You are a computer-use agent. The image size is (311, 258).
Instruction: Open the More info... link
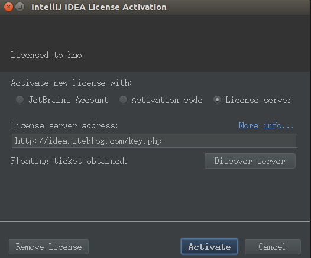point(266,125)
